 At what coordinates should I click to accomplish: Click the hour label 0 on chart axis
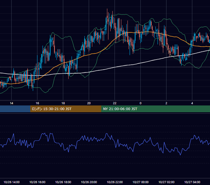141,103
